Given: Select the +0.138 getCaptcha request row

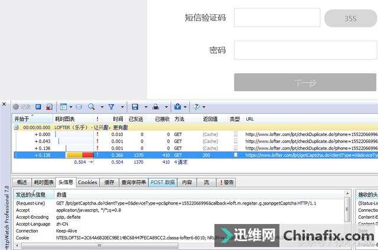Looking at the screenshot, I should [195, 155].
